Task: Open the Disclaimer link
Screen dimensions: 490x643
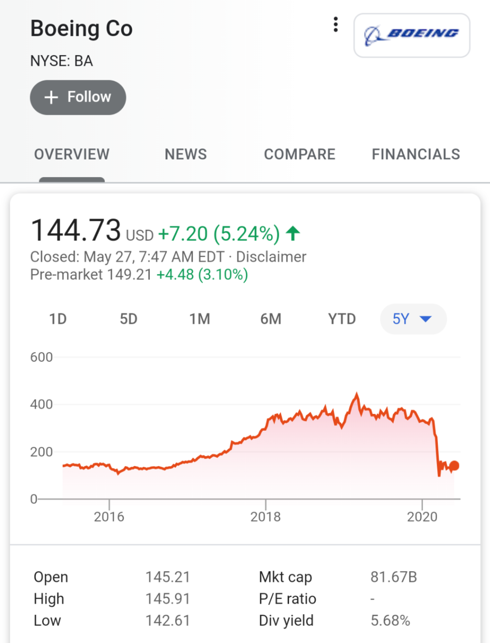Action: 271,257
